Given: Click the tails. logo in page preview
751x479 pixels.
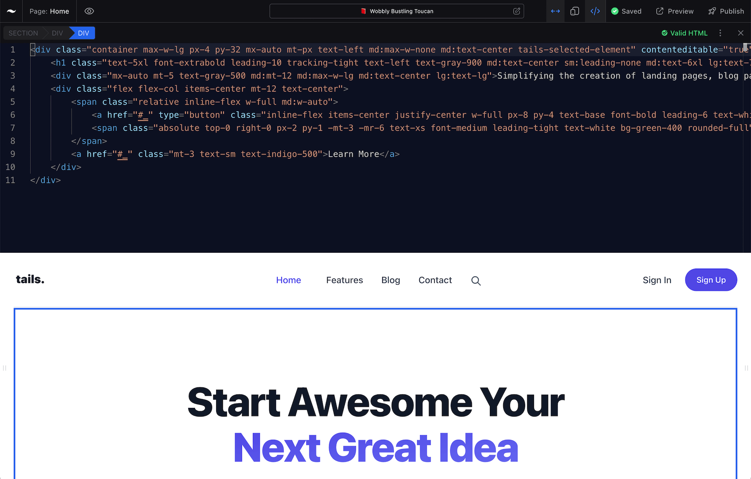Looking at the screenshot, I should [x=30, y=279].
